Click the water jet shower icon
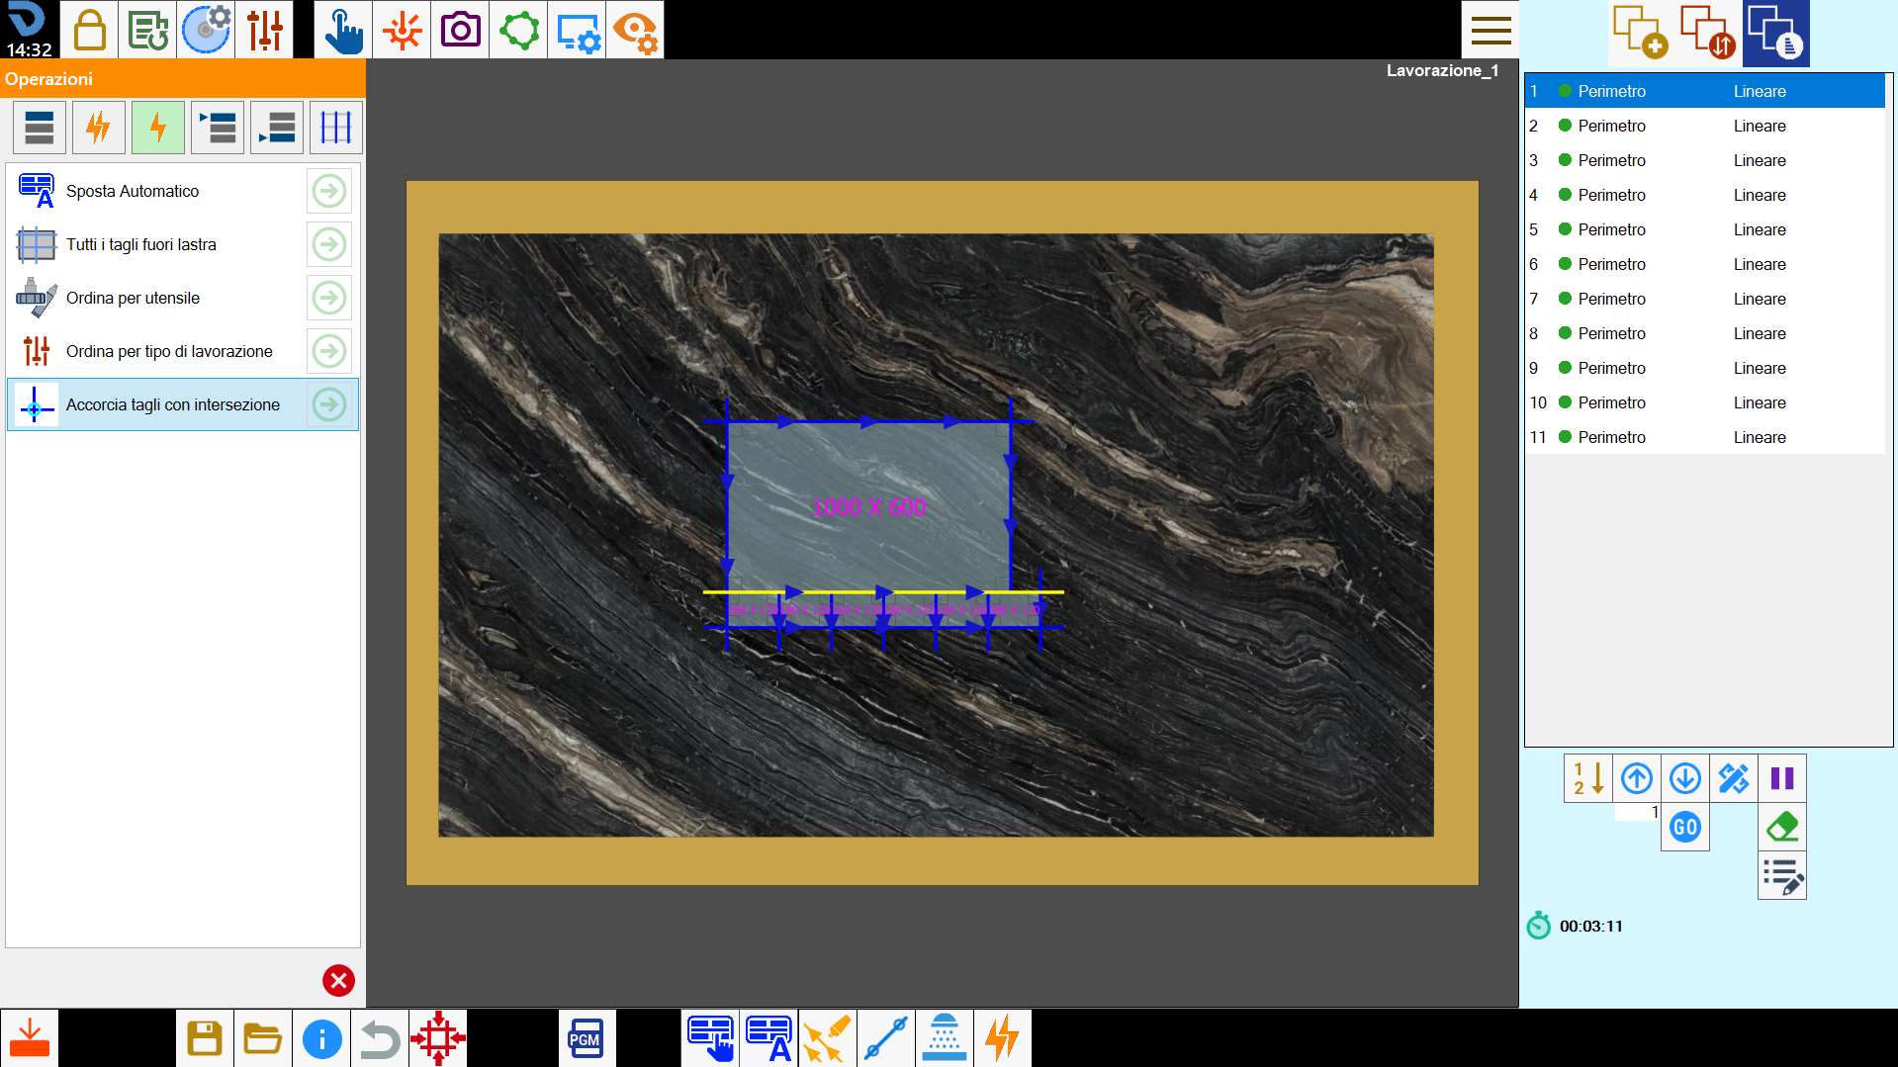 [944, 1038]
